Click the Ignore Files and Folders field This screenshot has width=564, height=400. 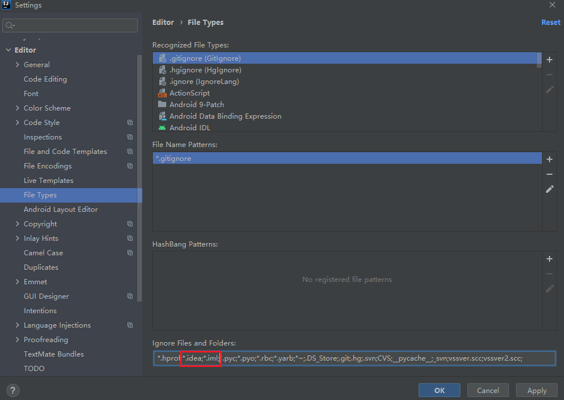tap(354, 358)
